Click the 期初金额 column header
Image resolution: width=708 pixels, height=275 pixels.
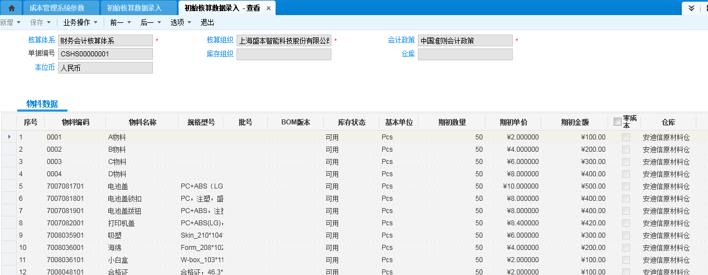tap(575, 122)
